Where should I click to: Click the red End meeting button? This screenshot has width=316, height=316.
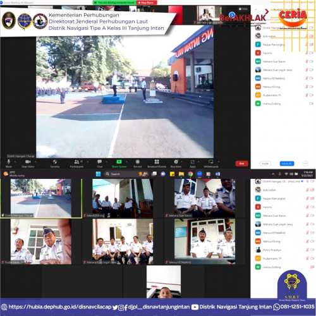241,164
